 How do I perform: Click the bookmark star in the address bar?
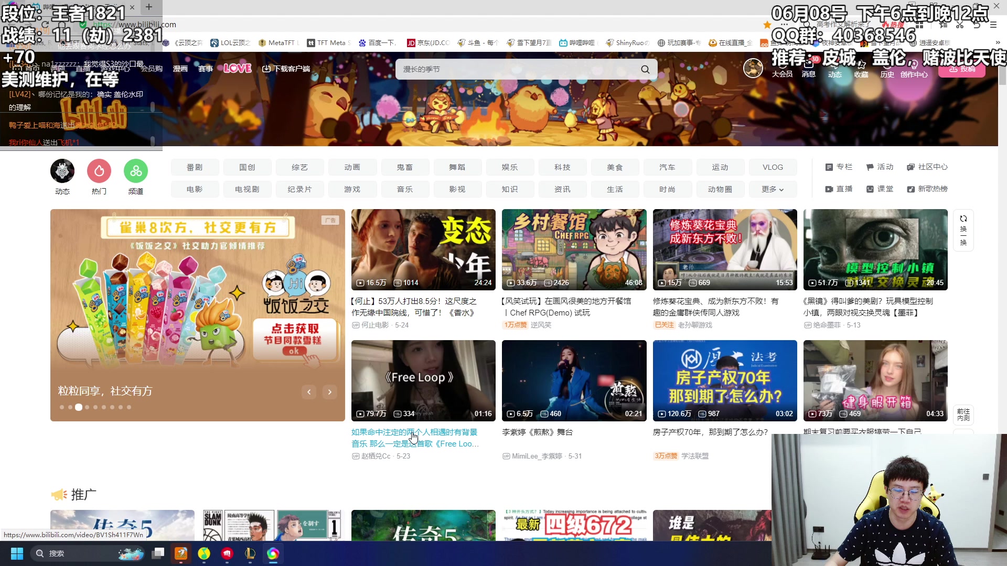click(x=767, y=25)
